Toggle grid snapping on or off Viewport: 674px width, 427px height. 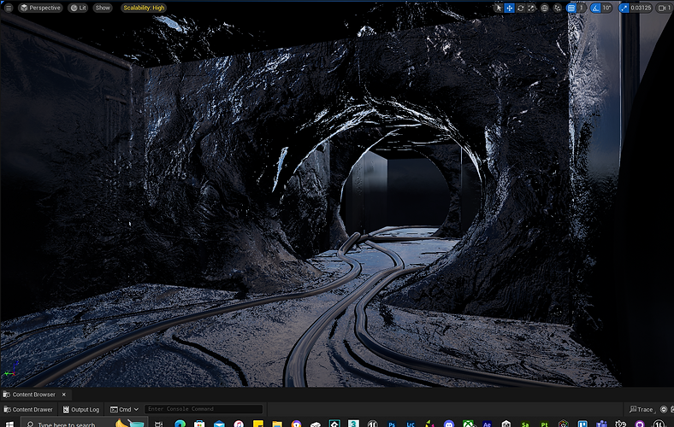[x=571, y=8]
